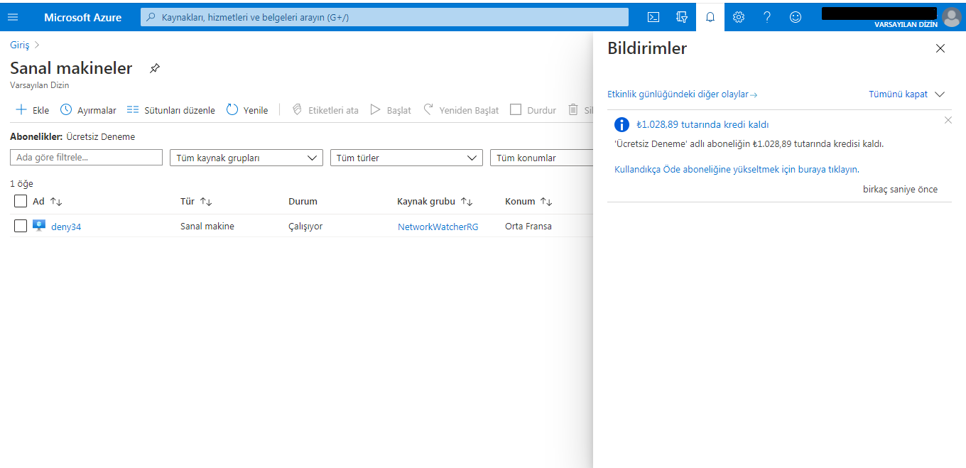The height and width of the screenshot is (468, 966).
Task: Click the VARSAYILAN DİZİN account label
Action: 906,24
